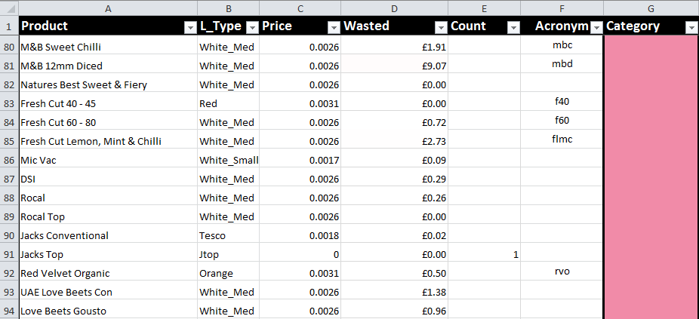Open the Wasted column filter dropdown

[x=440, y=27]
